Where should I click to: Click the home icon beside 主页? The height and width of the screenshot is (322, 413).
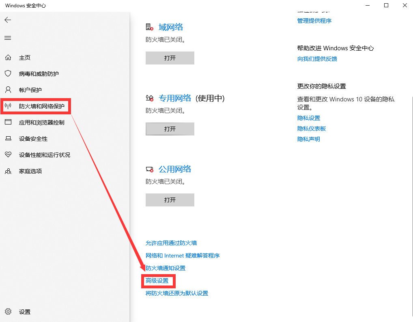[8, 58]
